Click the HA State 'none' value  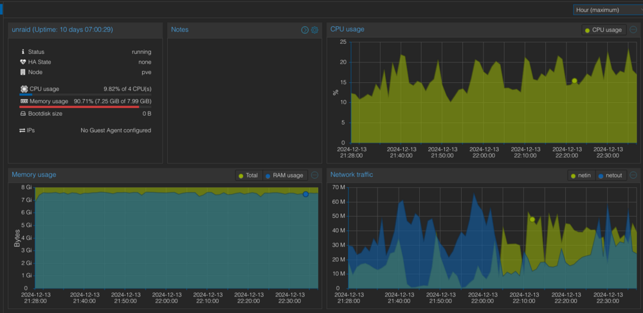pyautogui.click(x=145, y=62)
